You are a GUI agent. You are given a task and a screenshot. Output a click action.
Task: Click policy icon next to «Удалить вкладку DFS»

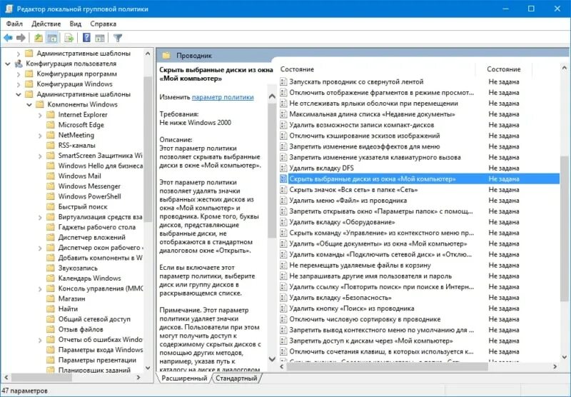click(x=283, y=168)
